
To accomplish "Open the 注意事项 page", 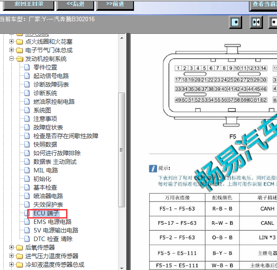I will click(x=45, y=119).
